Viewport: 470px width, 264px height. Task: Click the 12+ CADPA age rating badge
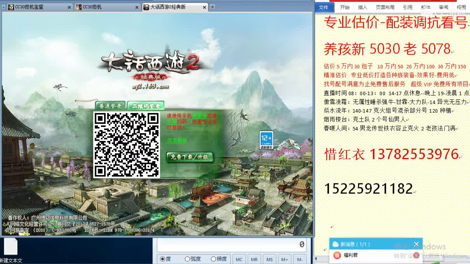[266, 140]
